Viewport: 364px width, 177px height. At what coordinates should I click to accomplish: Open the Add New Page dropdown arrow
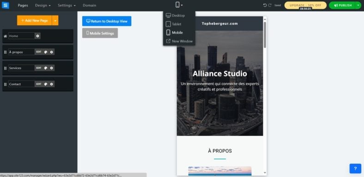[x=55, y=20]
